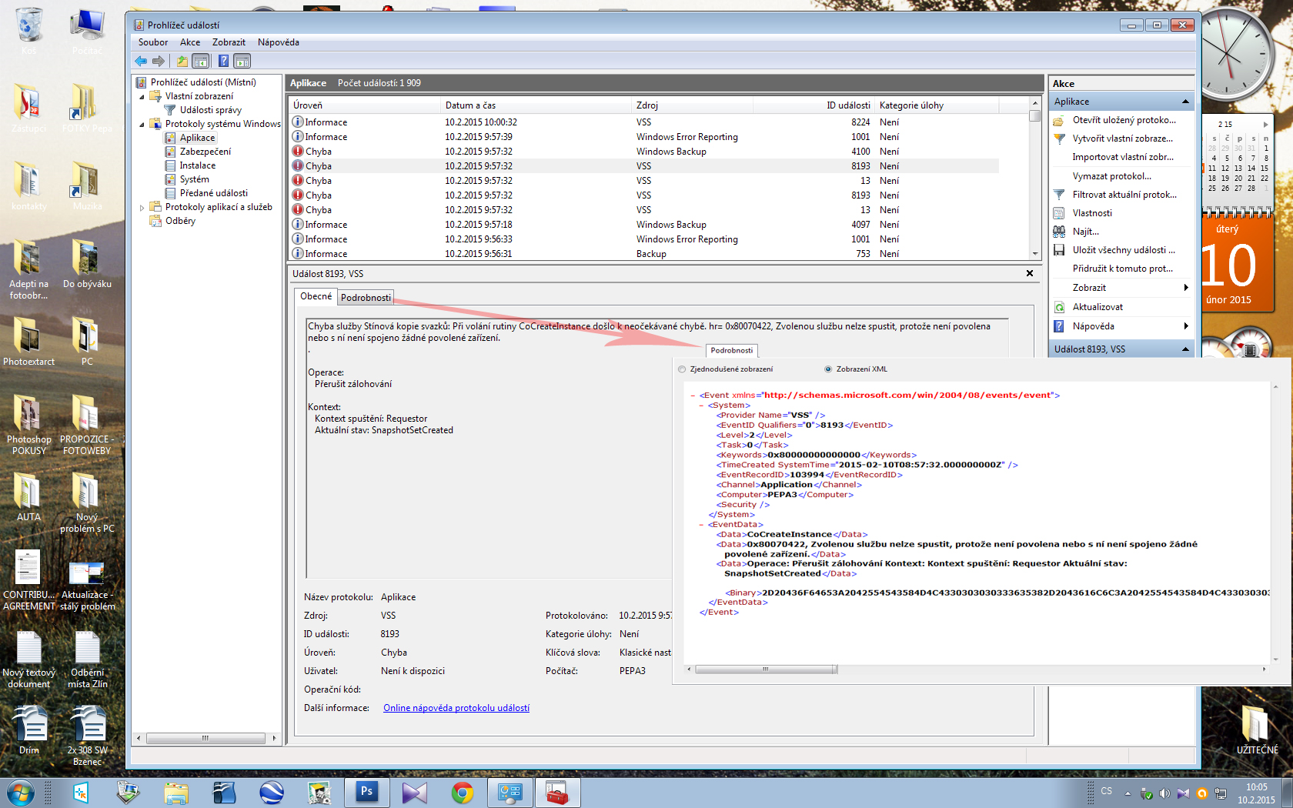Image resolution: width=1293 pixels, height=808 pixels.
Task: Click the Back arrow in the toolbar
Action: [140, 61]
